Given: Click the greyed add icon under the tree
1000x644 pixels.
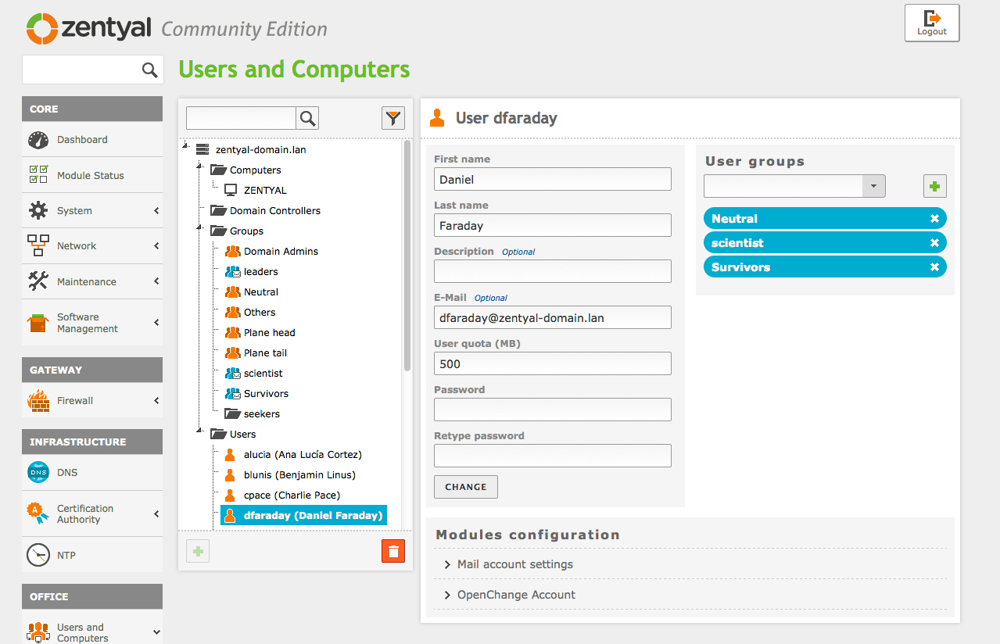Looking at the screenshot, I should click(198, 551).
